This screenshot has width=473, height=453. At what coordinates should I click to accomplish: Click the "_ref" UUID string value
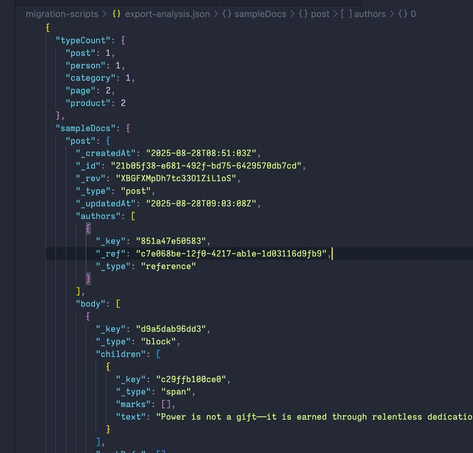click(232, 254)
